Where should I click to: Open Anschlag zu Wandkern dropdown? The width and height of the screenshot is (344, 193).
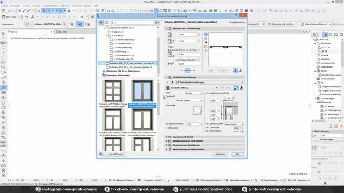tap(199, 60)
